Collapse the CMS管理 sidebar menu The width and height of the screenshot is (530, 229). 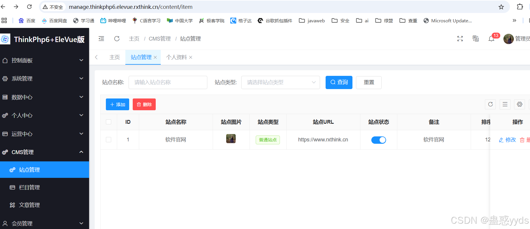[45, 152]
